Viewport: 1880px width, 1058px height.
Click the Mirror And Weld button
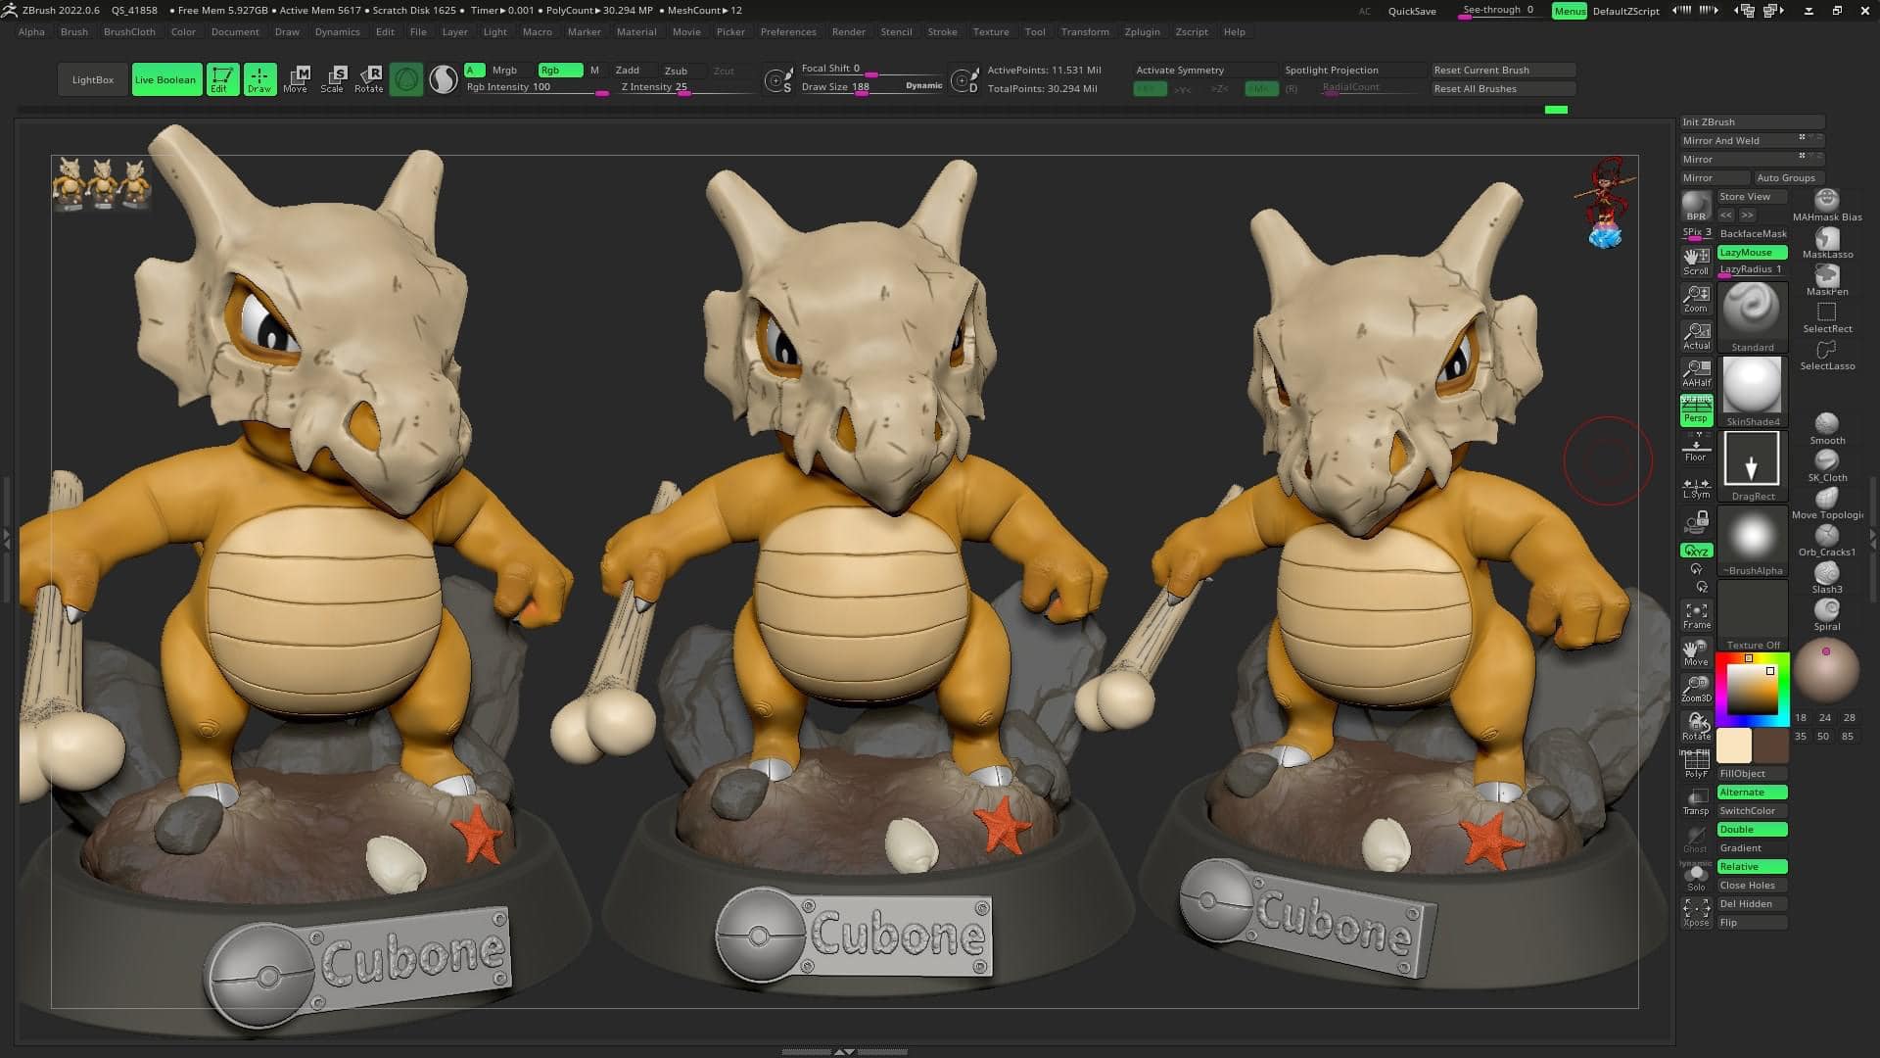pyautogui.click(x=1753, y=140)
